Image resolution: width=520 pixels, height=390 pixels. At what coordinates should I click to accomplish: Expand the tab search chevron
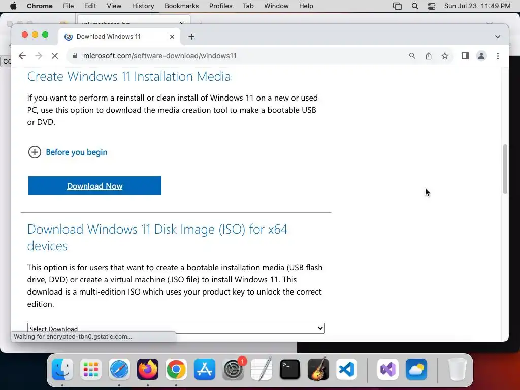click(498, 37)
